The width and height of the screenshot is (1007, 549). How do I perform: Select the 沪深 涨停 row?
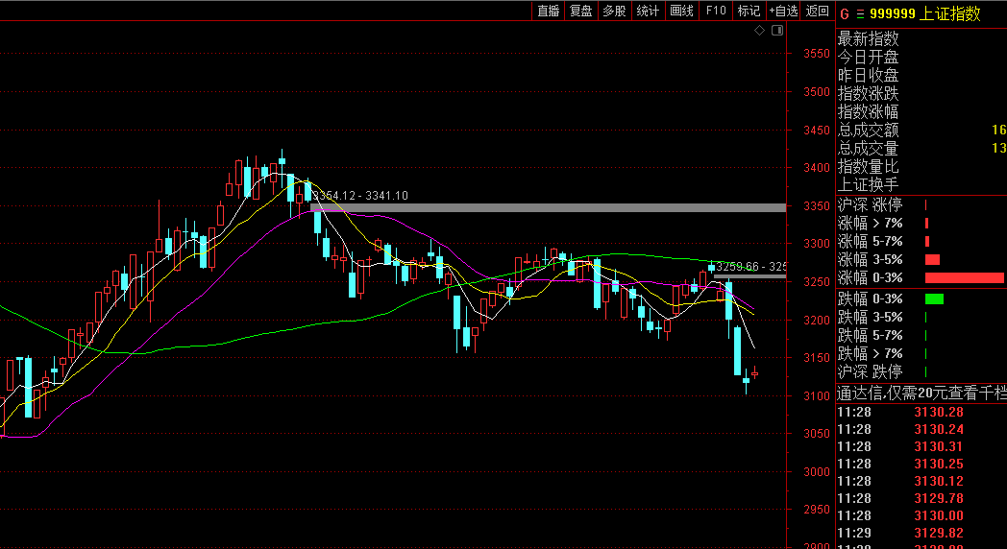921,205
